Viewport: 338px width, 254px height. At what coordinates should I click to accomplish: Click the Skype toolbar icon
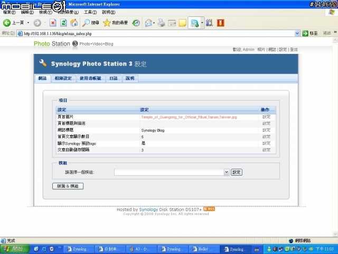point(195,23)
